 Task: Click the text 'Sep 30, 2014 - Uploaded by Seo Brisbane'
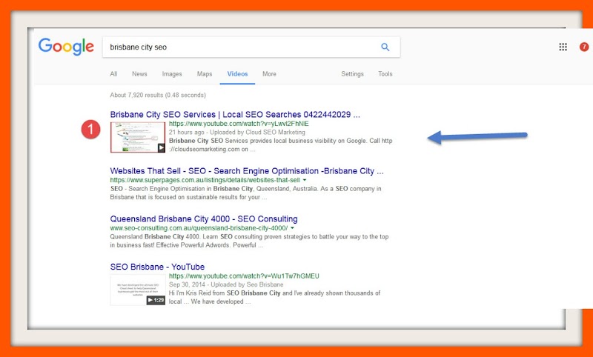pyautogui.click(x=226, y=284)
